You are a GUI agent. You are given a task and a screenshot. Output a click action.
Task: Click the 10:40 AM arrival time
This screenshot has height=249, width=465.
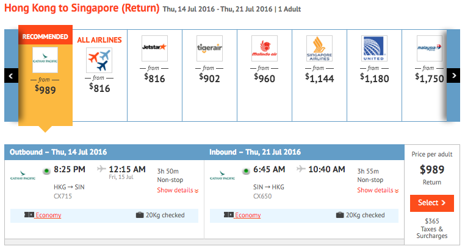click(327, 169)
